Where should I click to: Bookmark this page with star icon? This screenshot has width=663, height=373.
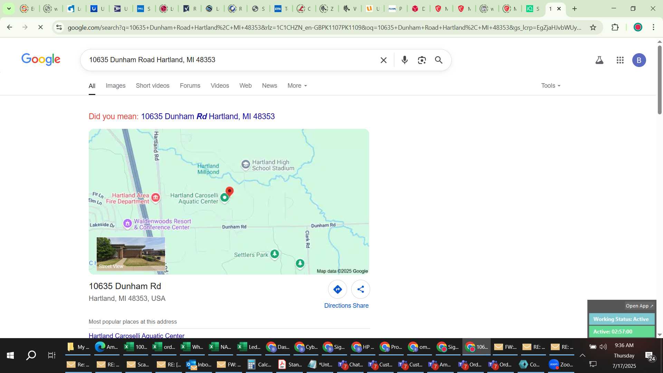click(593, 27)
